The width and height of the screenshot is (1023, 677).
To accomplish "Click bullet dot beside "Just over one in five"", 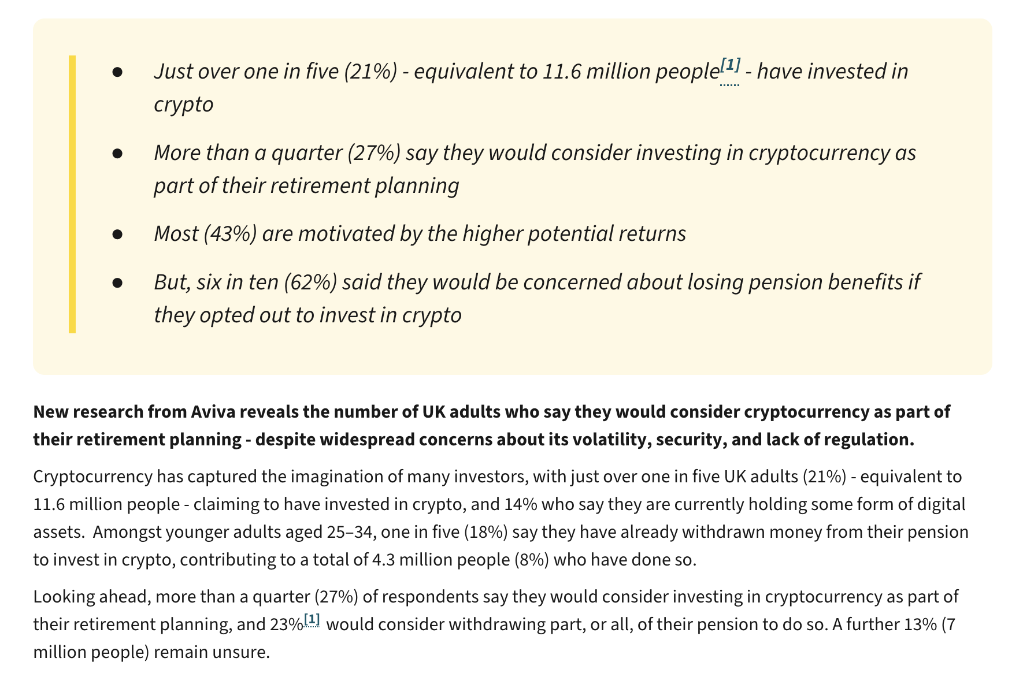I will click(x=118, y=72).
